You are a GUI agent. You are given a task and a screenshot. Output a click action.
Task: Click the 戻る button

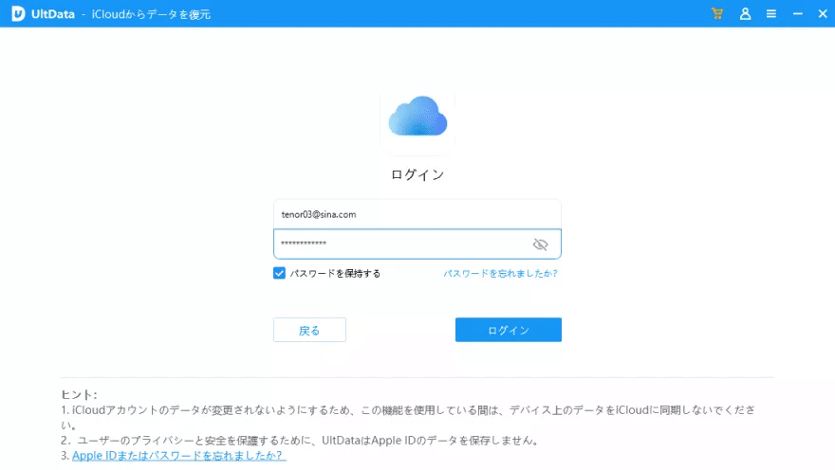pos(309,330)
